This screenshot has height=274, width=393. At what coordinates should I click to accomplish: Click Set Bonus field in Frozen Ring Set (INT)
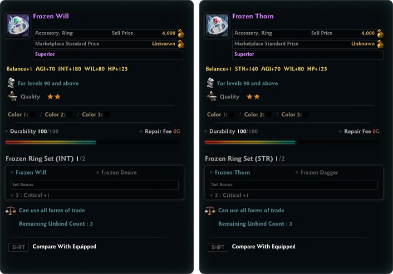(x=95, y=185)
